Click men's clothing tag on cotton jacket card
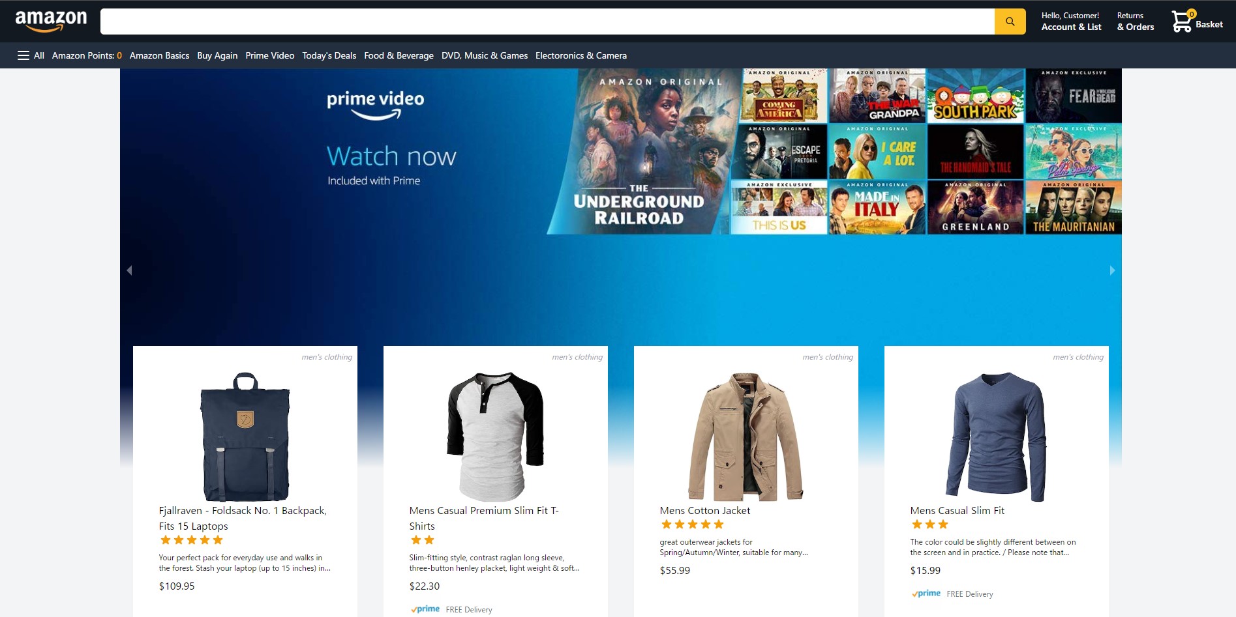Viewport: 1236px width, 617px height. [828, 357]
